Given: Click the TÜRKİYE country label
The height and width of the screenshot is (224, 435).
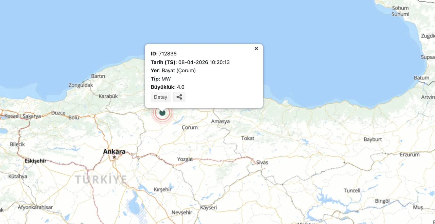Looking at the screenshot, I should 100,179.
